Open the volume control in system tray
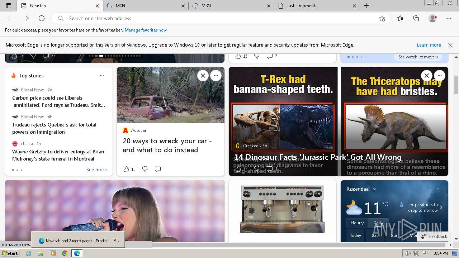Screen dimensions: 459x258 coord(408,253)
